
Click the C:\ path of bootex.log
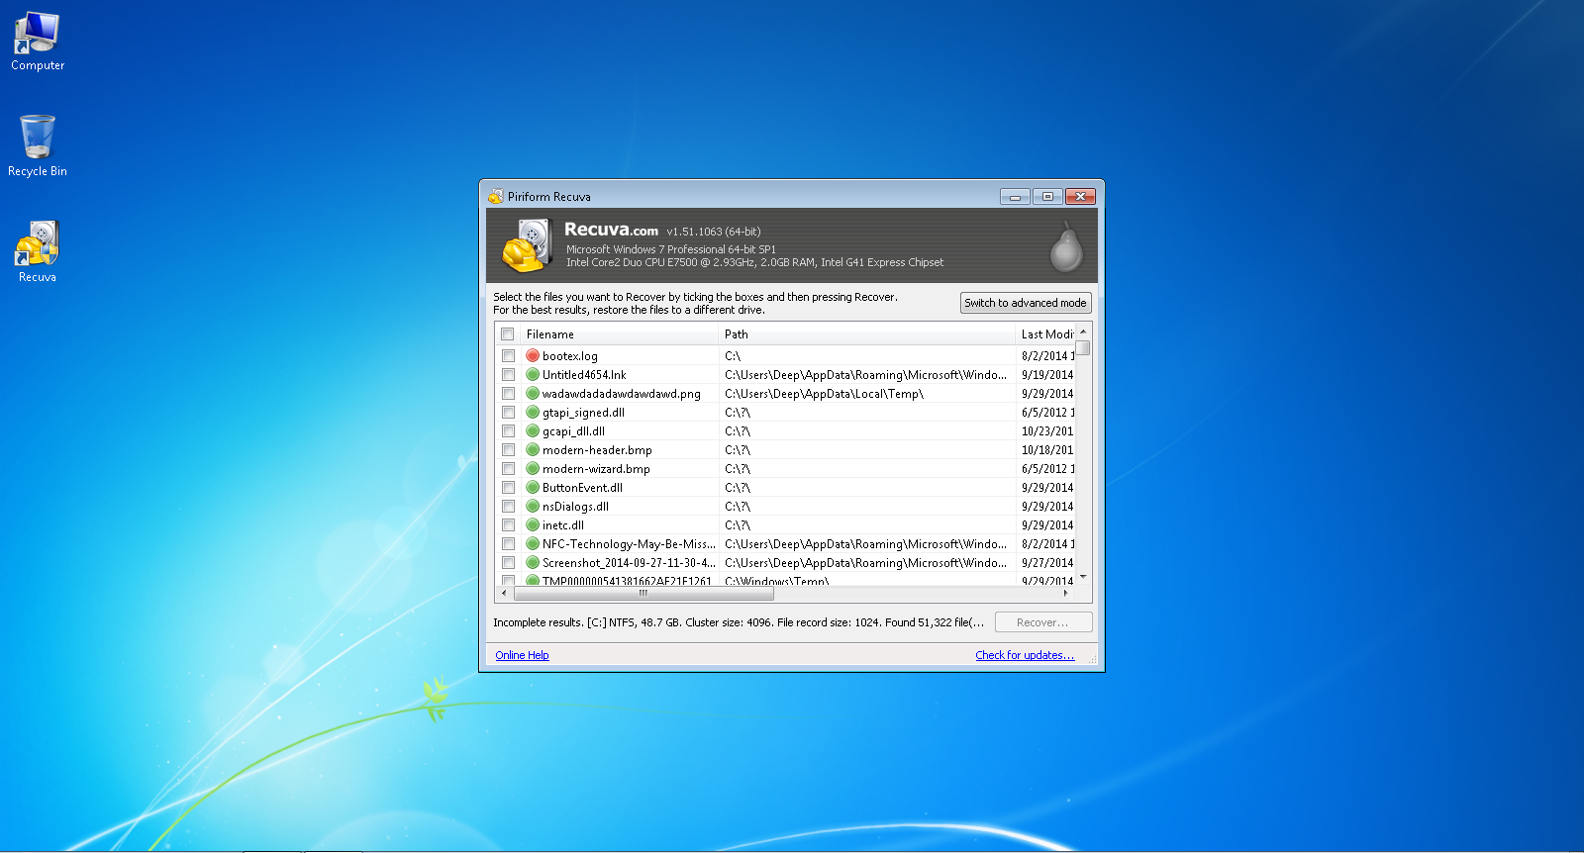pyautogui.click(x=733, y=356)
